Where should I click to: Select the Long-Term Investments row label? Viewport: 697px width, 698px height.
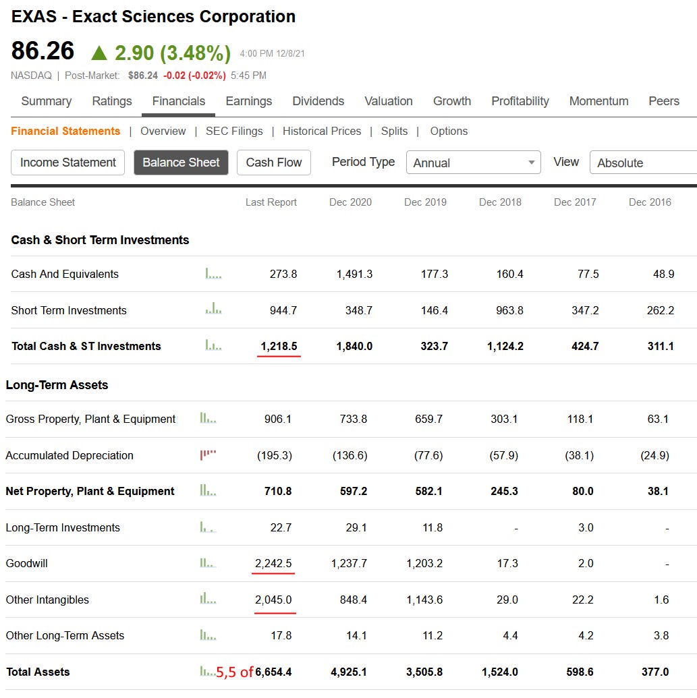point(62,527)
